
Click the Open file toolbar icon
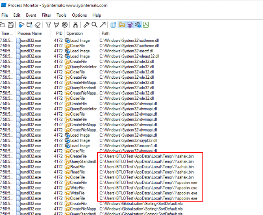point(2,25)
